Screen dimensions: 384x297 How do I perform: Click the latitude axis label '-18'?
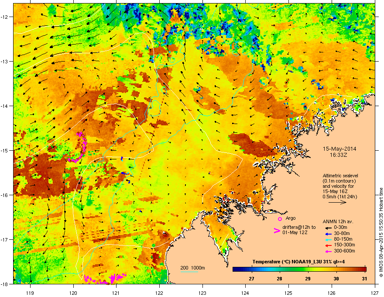[x=5, y=284]
